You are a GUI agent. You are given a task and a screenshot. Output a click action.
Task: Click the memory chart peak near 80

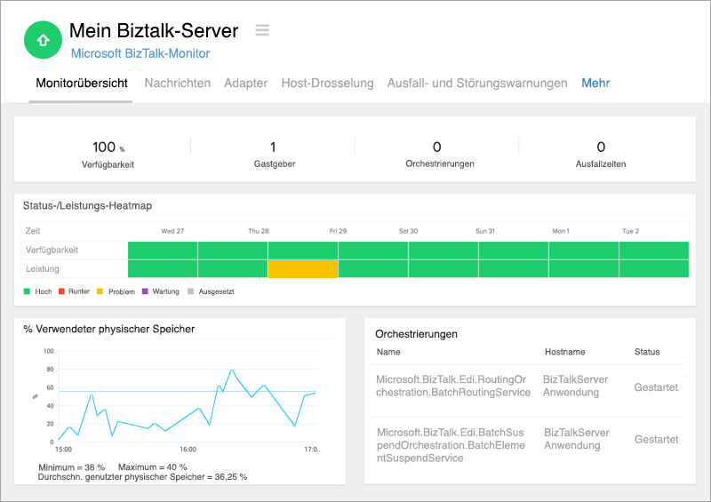coord(232,370)
